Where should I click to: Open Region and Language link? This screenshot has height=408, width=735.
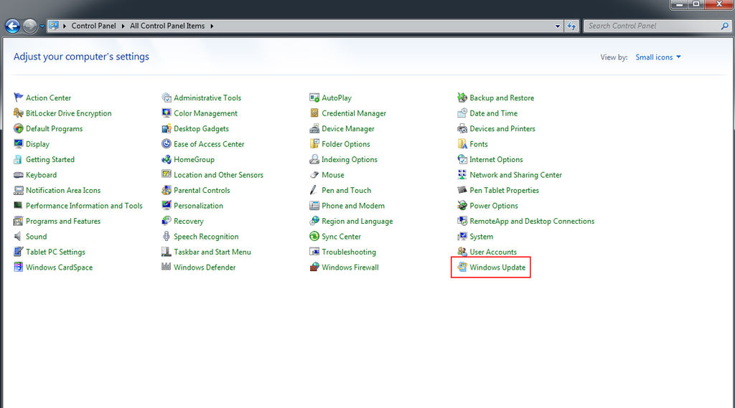pos(357,221)
